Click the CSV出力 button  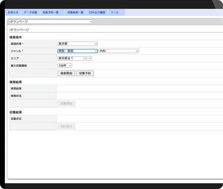pyautogui.click(x=66, y=127)
